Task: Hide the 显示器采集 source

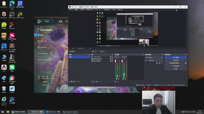Action: pos(111,61)
